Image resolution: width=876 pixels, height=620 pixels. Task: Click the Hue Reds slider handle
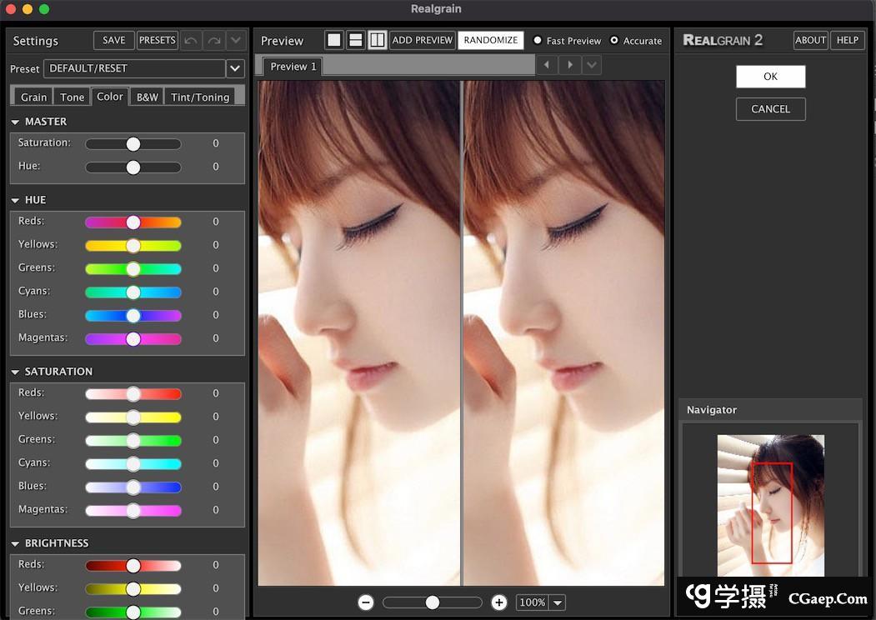133,222
